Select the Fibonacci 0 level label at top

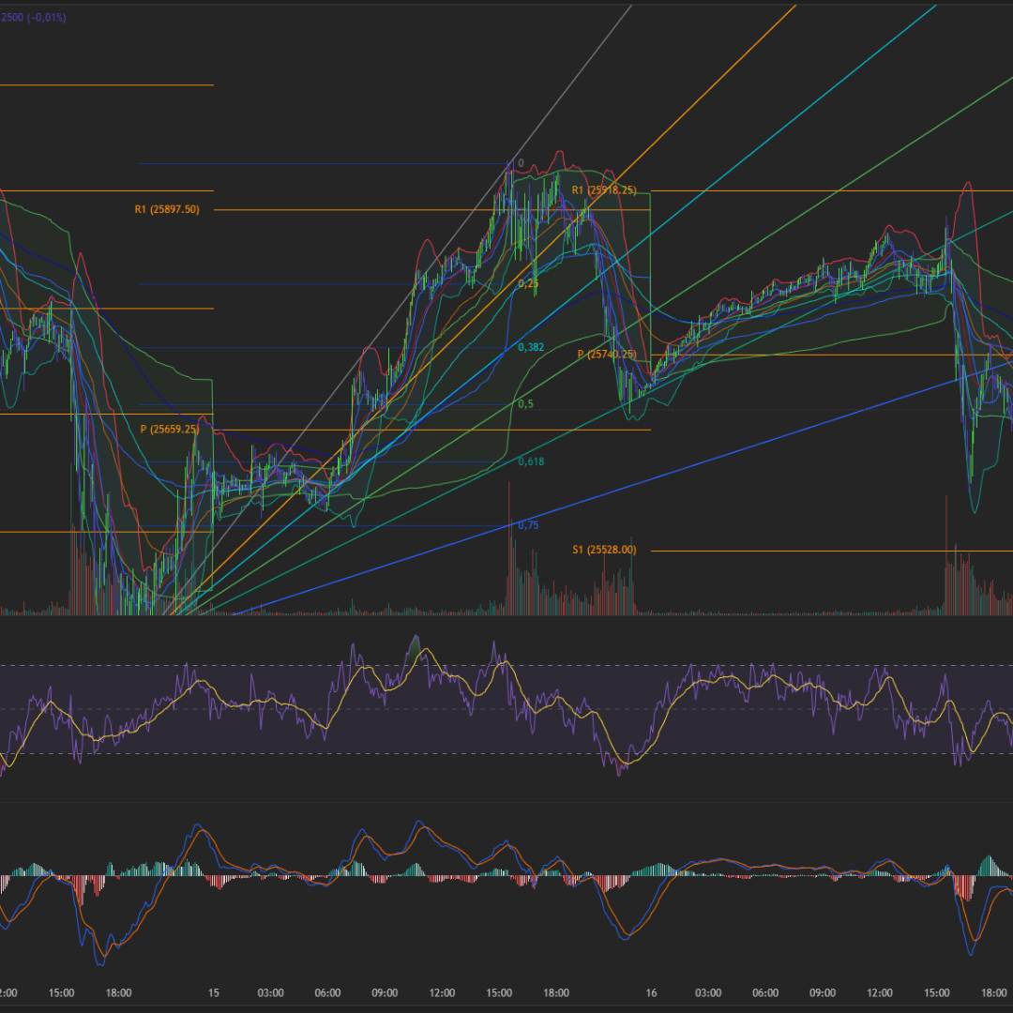click(521, 163)
